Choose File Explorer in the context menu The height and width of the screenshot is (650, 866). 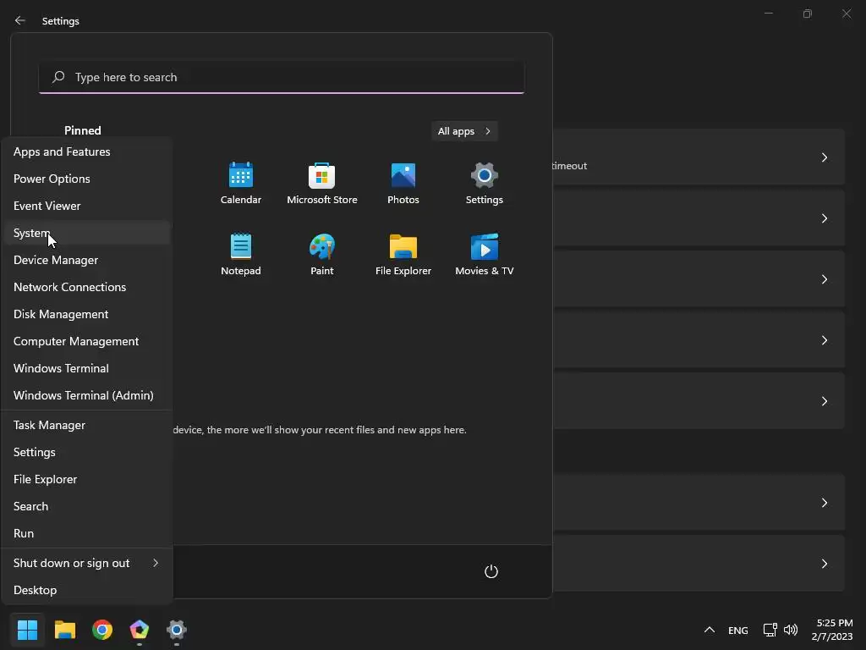click(87, 479)
